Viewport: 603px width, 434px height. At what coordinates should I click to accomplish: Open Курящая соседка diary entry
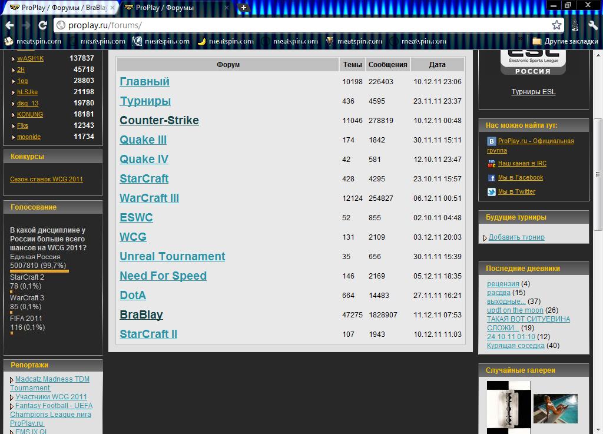(515, 346)
